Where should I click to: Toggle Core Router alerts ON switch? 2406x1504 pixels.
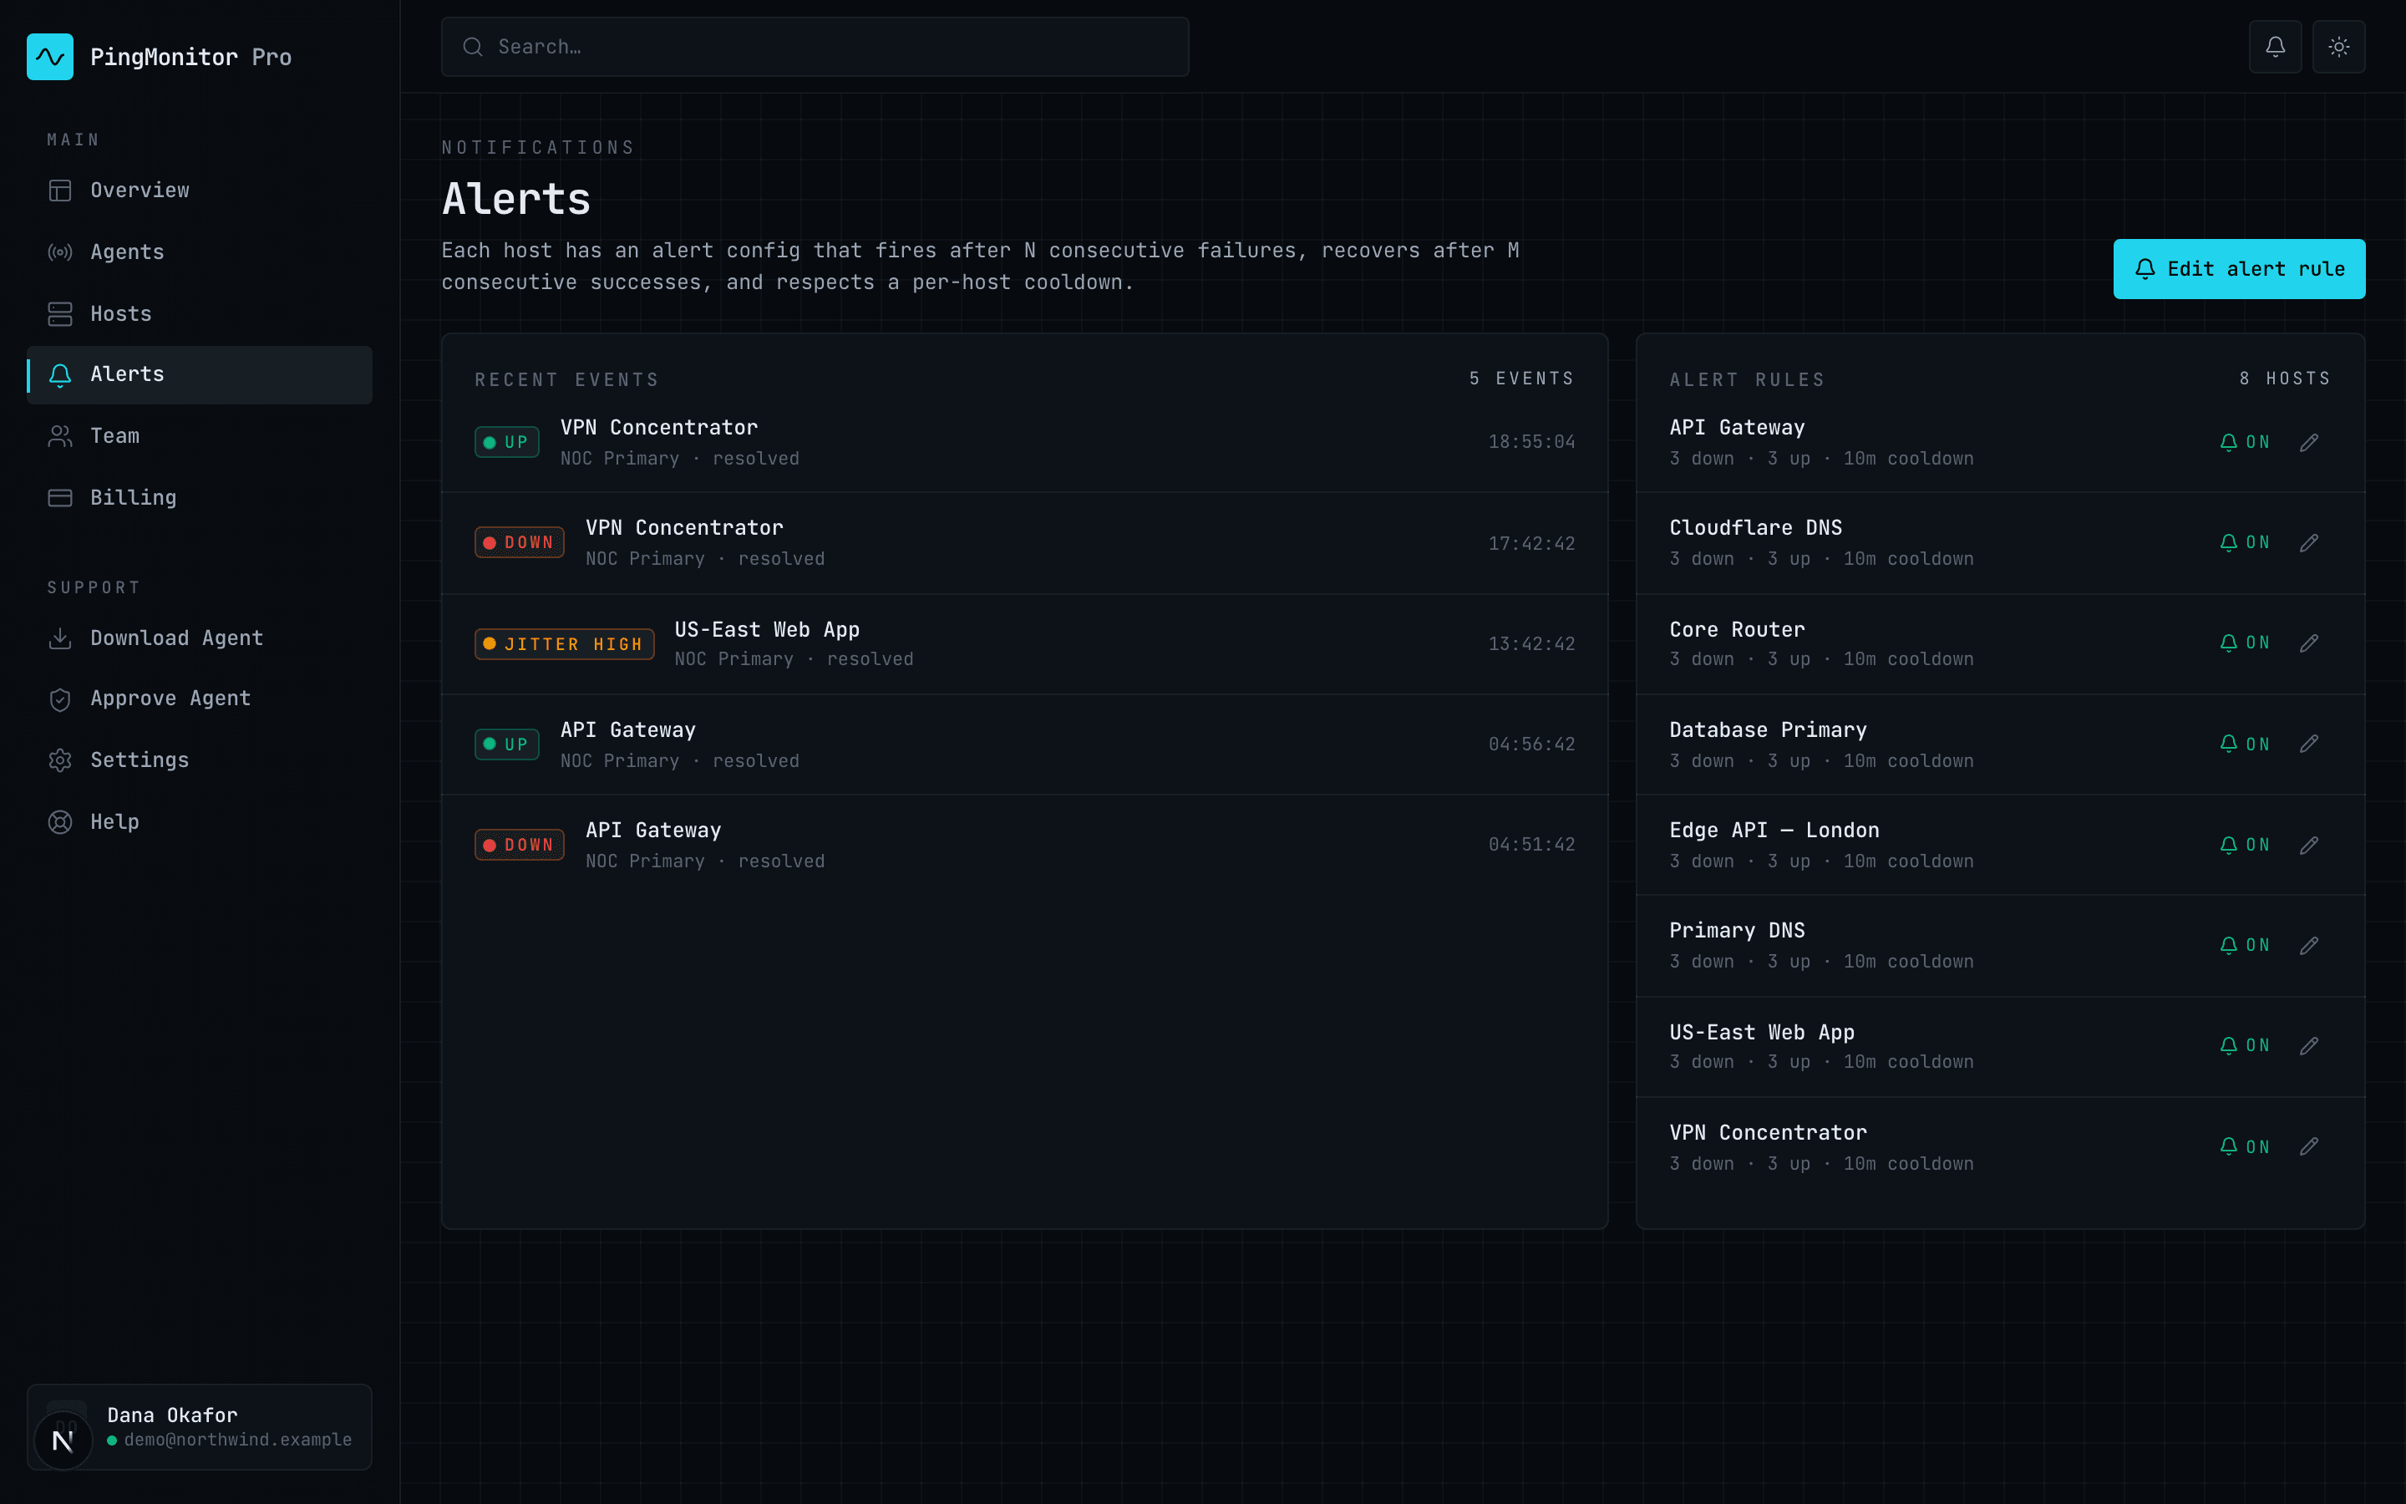2245,643
